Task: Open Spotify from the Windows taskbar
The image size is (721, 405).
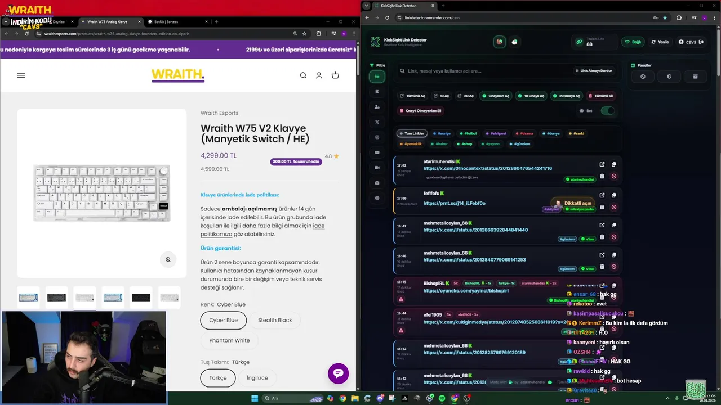Action: click(442, 398)
